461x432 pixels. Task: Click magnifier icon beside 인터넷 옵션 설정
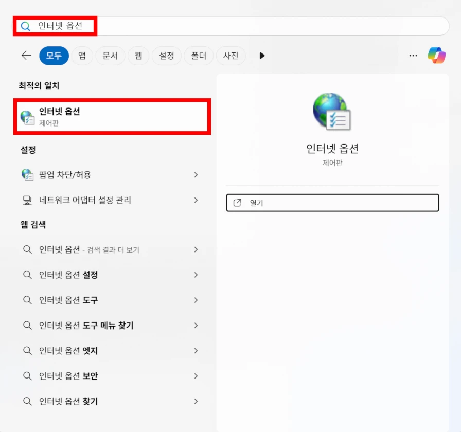click(x=27, y=275)
